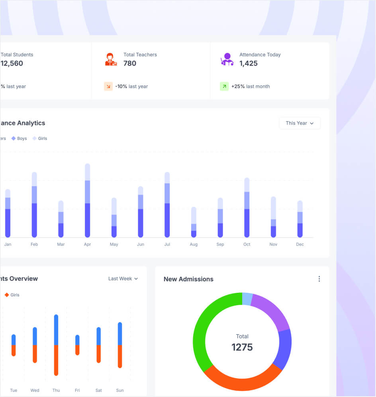The height and width of the screenshot is (397, 376).
Task: Select the Thursday bar in weekly chart
Action: pos(56,345)
